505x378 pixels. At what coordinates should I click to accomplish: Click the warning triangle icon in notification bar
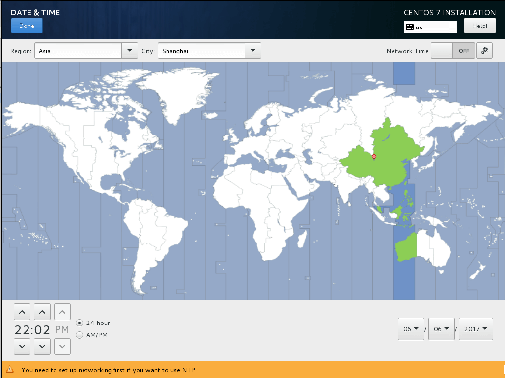click(x=10, y=369)
